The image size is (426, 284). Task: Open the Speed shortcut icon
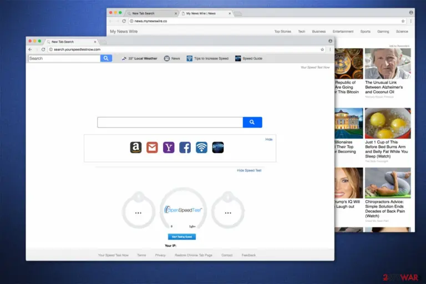(x=218, y=148)
